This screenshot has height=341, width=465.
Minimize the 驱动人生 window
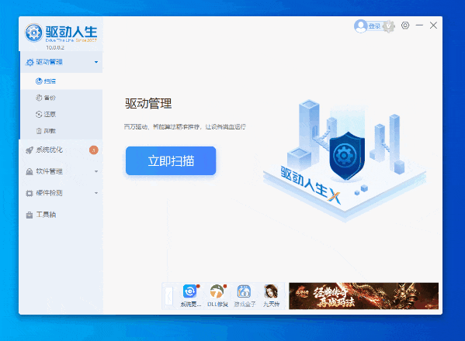[419, 26]
